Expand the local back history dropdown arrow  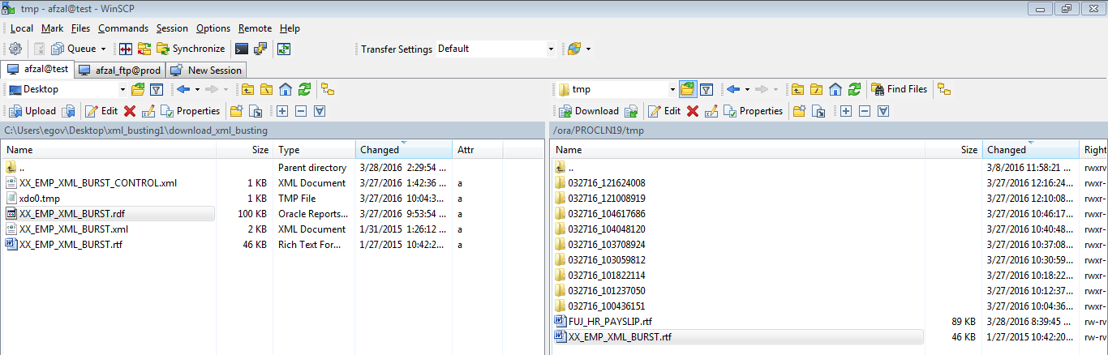pos(196,89)
